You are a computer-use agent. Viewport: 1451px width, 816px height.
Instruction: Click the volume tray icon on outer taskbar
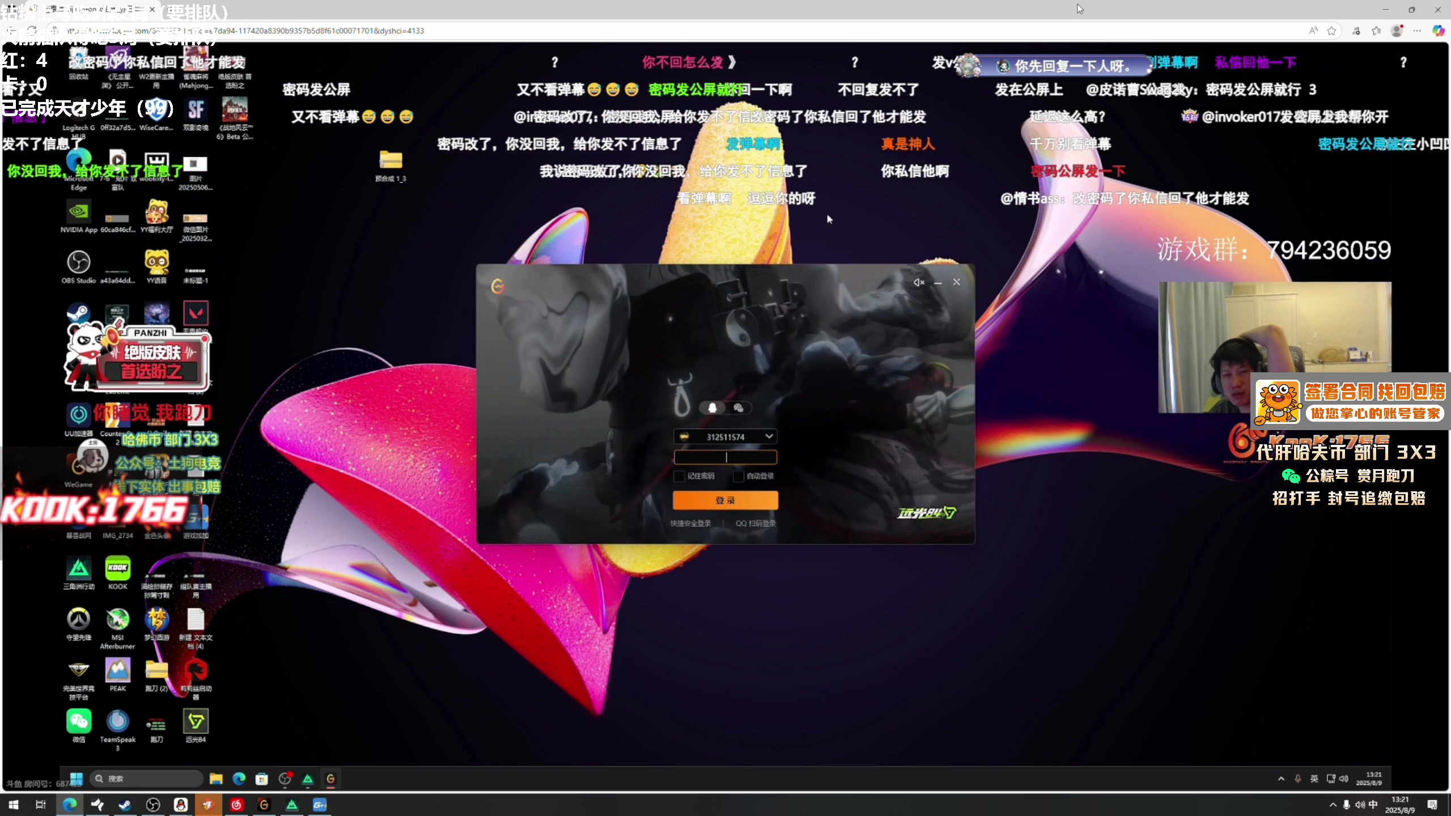1360,805
